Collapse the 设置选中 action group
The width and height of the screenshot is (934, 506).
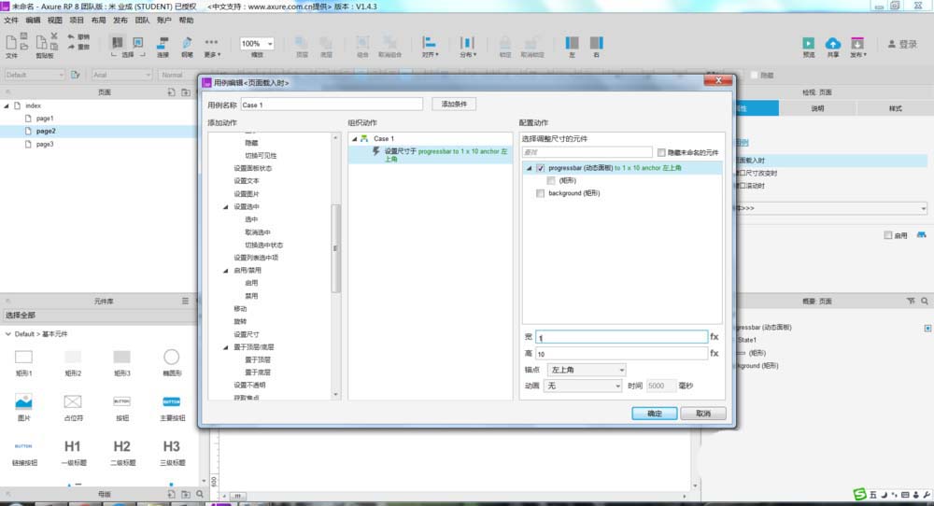pyautogui.click(x=226, y=207)
